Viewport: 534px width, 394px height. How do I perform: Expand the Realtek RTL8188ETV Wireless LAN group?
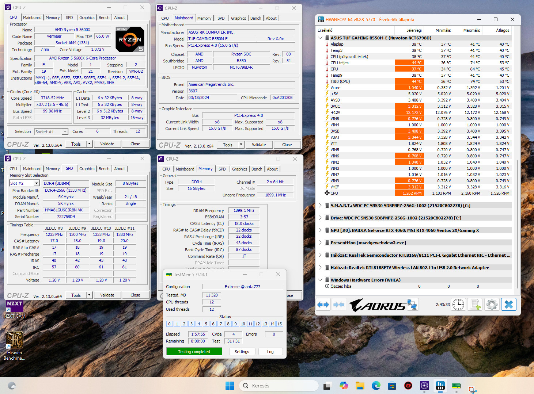[320, 267]
